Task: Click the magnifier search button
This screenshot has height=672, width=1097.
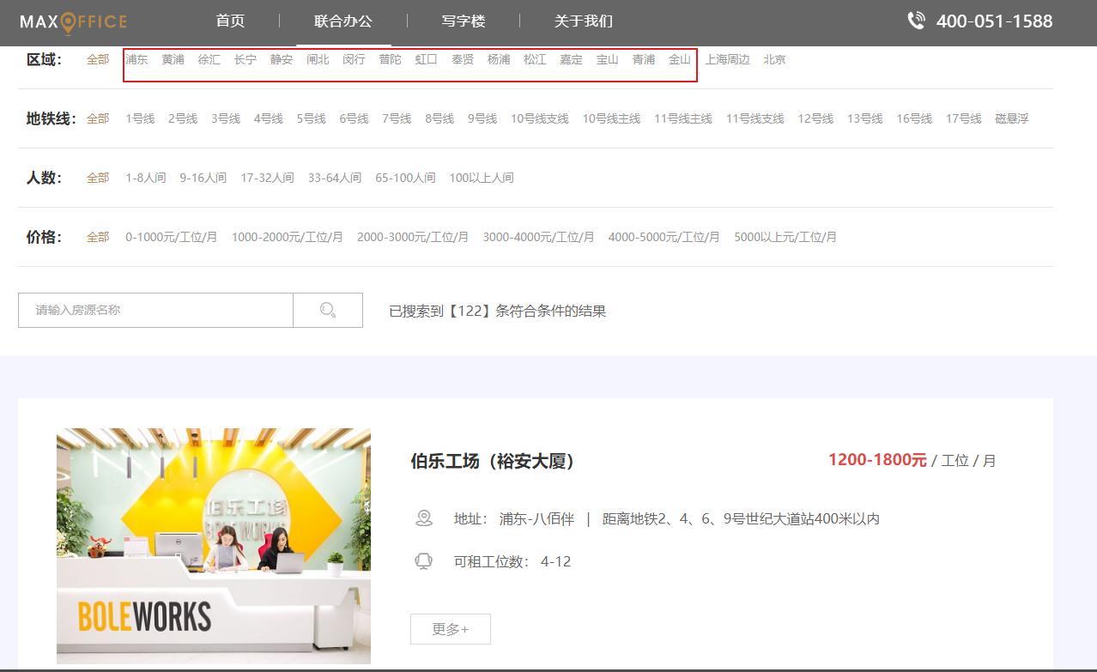Action: point(328,310)
